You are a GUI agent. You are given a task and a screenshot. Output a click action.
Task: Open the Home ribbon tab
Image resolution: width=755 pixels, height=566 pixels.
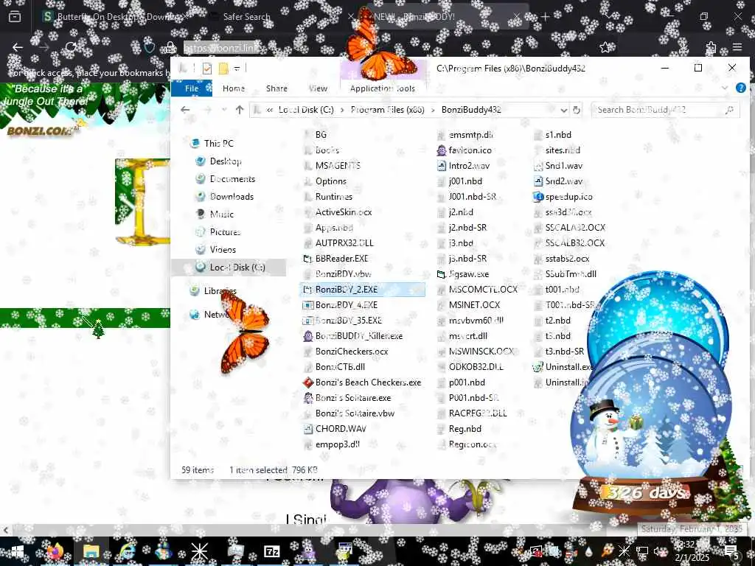coord(234,88)
